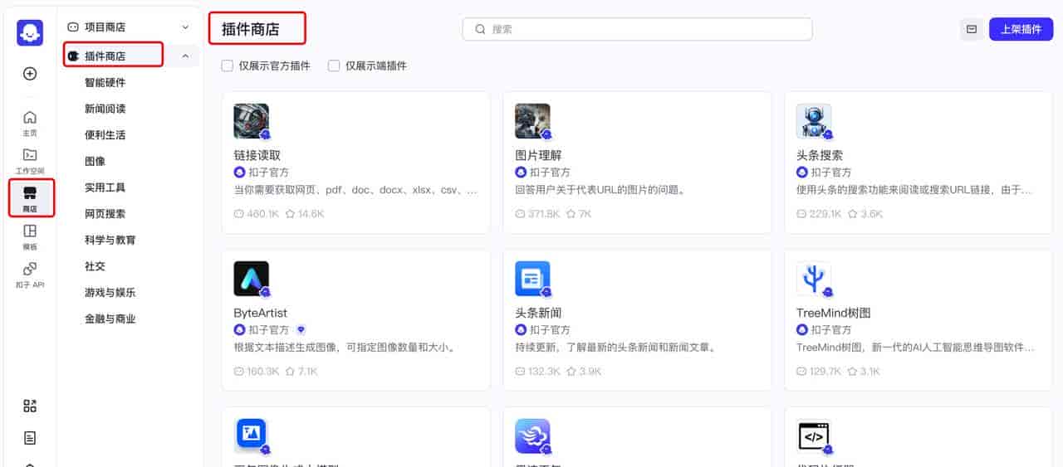
Task: Open the 网页搜索 category
Action: 105,214
